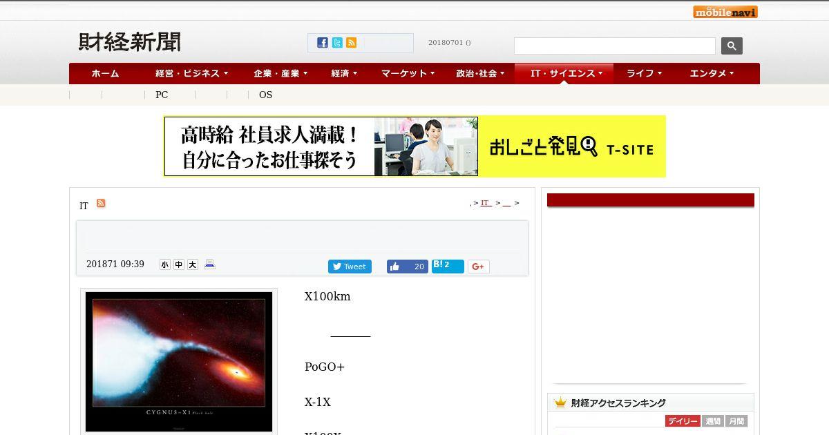Expand the エンタメ dropdown menu
Viewport: 829px width, 435px height.
[712, 73]
